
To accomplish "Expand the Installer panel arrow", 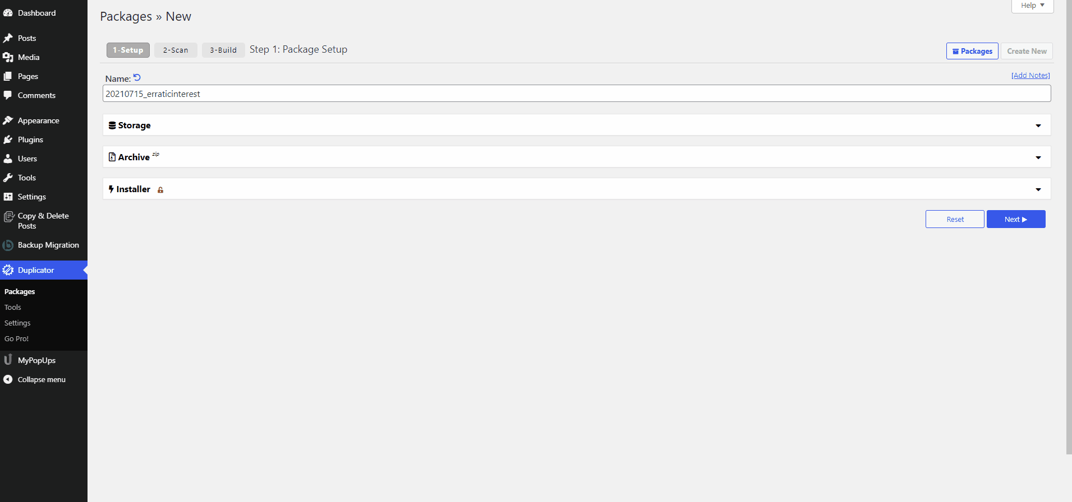I will 1038,189.
